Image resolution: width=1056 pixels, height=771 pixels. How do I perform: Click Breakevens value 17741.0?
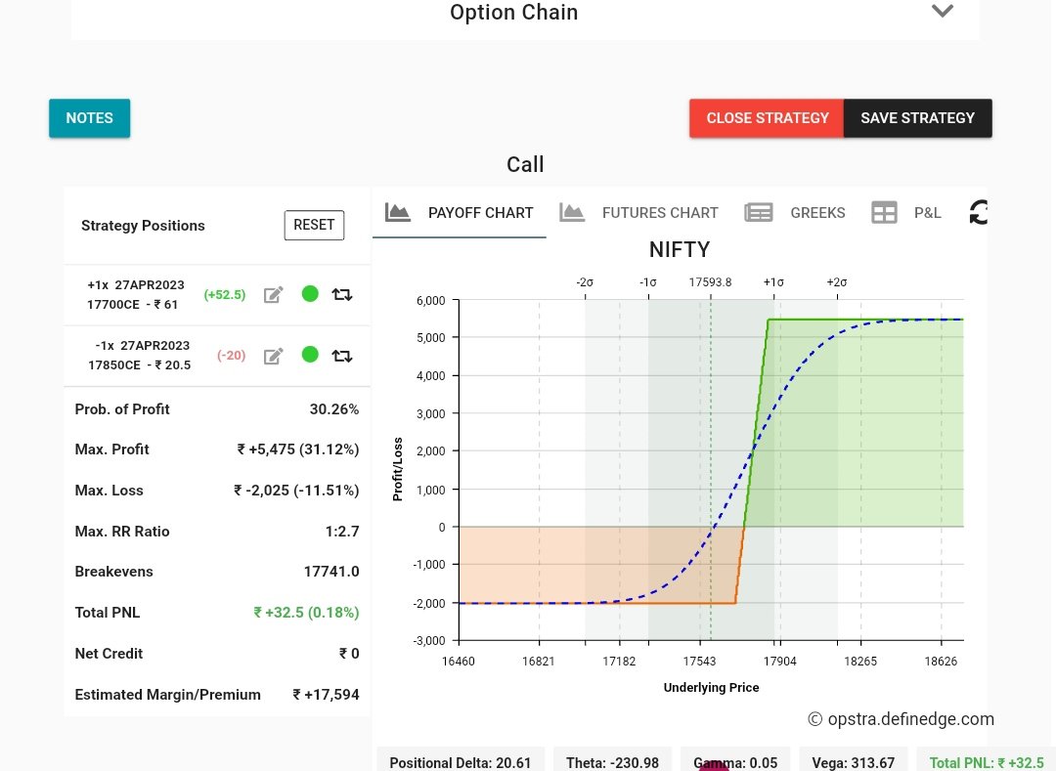pos(331,572)
